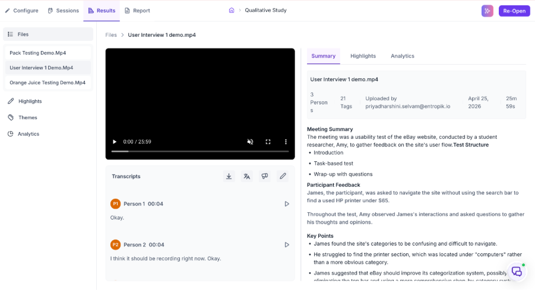Select the Results tab
Image resolution: width=535 pixels, height=290 pixels.
(x=102, y=11)
